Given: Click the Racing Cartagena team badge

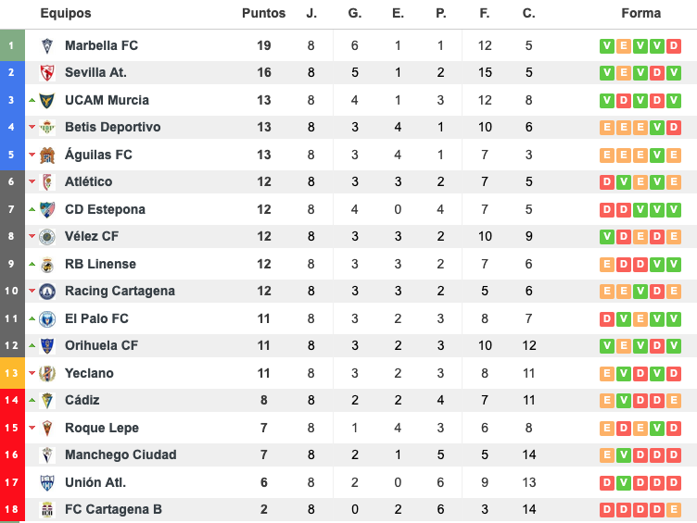Looking at the screenshot, I should (47, 291).
